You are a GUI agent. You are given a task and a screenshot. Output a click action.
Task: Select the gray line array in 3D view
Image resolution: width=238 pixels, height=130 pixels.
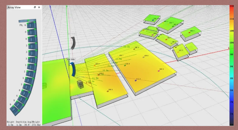[x=73, y=43]
